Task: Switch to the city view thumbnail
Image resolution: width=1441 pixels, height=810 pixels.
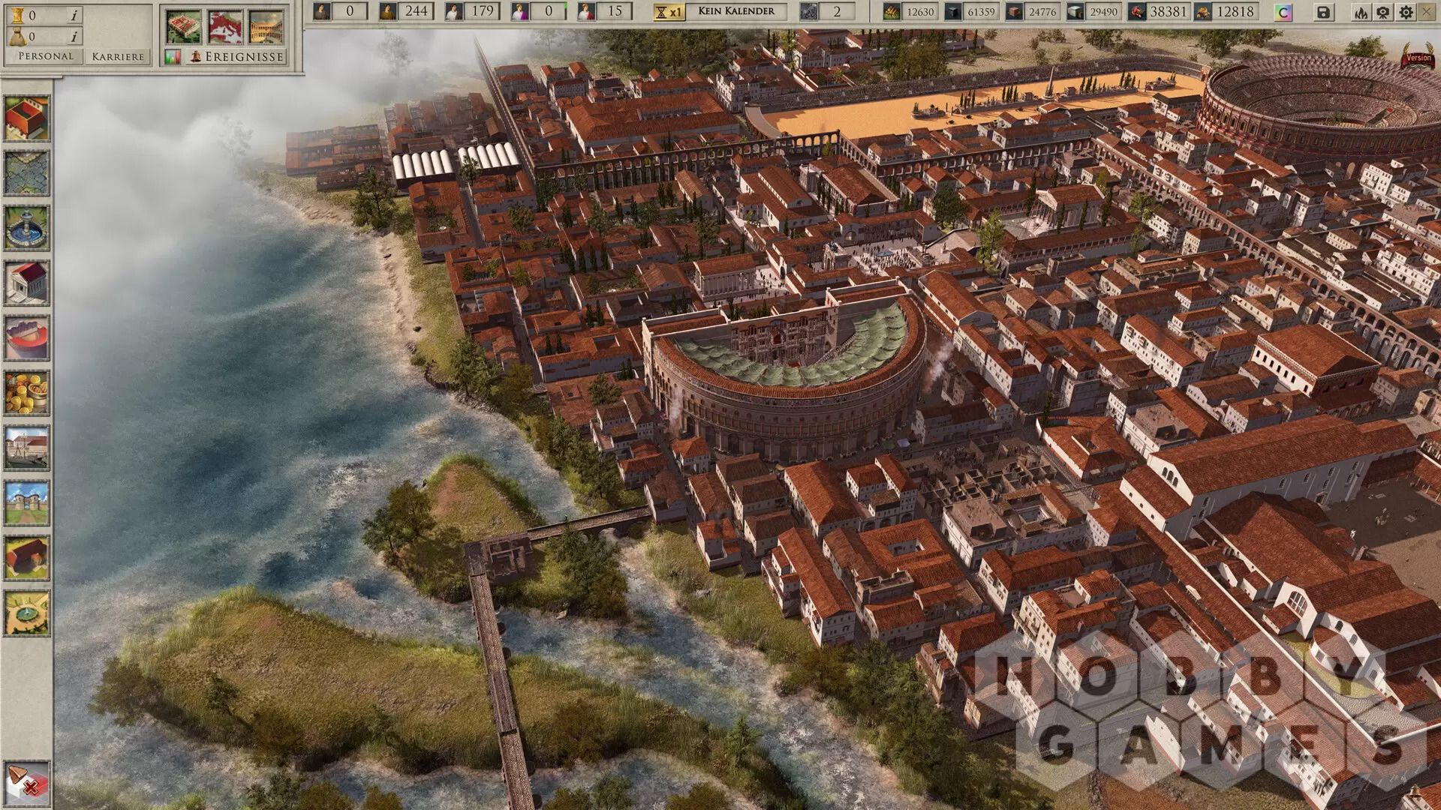Action: 183,26
